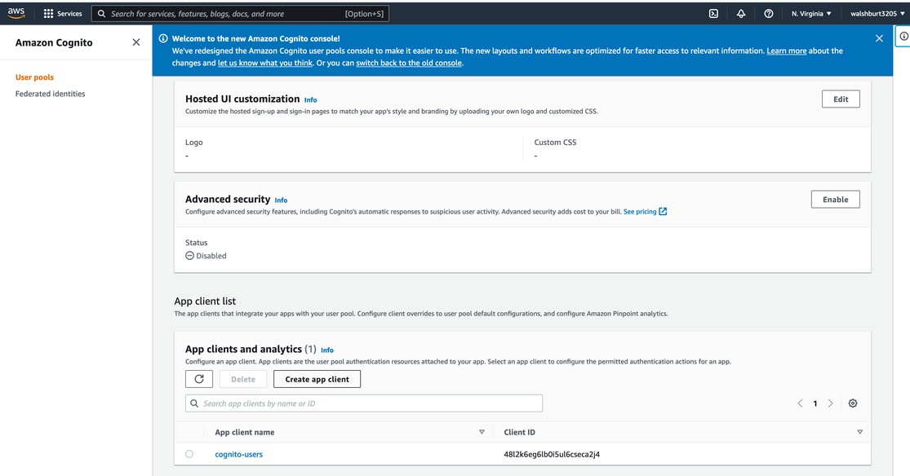Image resolution: width=910 pixels, height=476 pixels.
Task: Click Create app client button
Action: point(317,379)
